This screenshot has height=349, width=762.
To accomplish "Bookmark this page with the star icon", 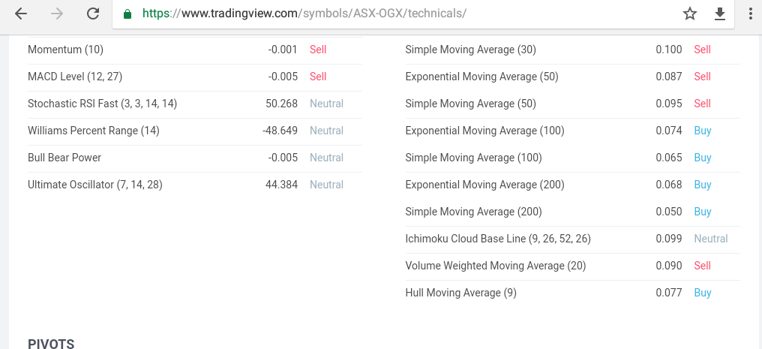I will pyautogui.click(x=690, y=14).
